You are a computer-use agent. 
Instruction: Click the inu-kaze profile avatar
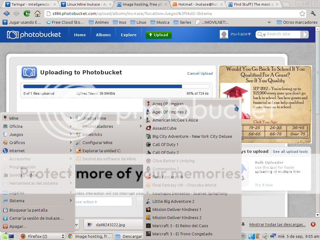tap(224, 34)
